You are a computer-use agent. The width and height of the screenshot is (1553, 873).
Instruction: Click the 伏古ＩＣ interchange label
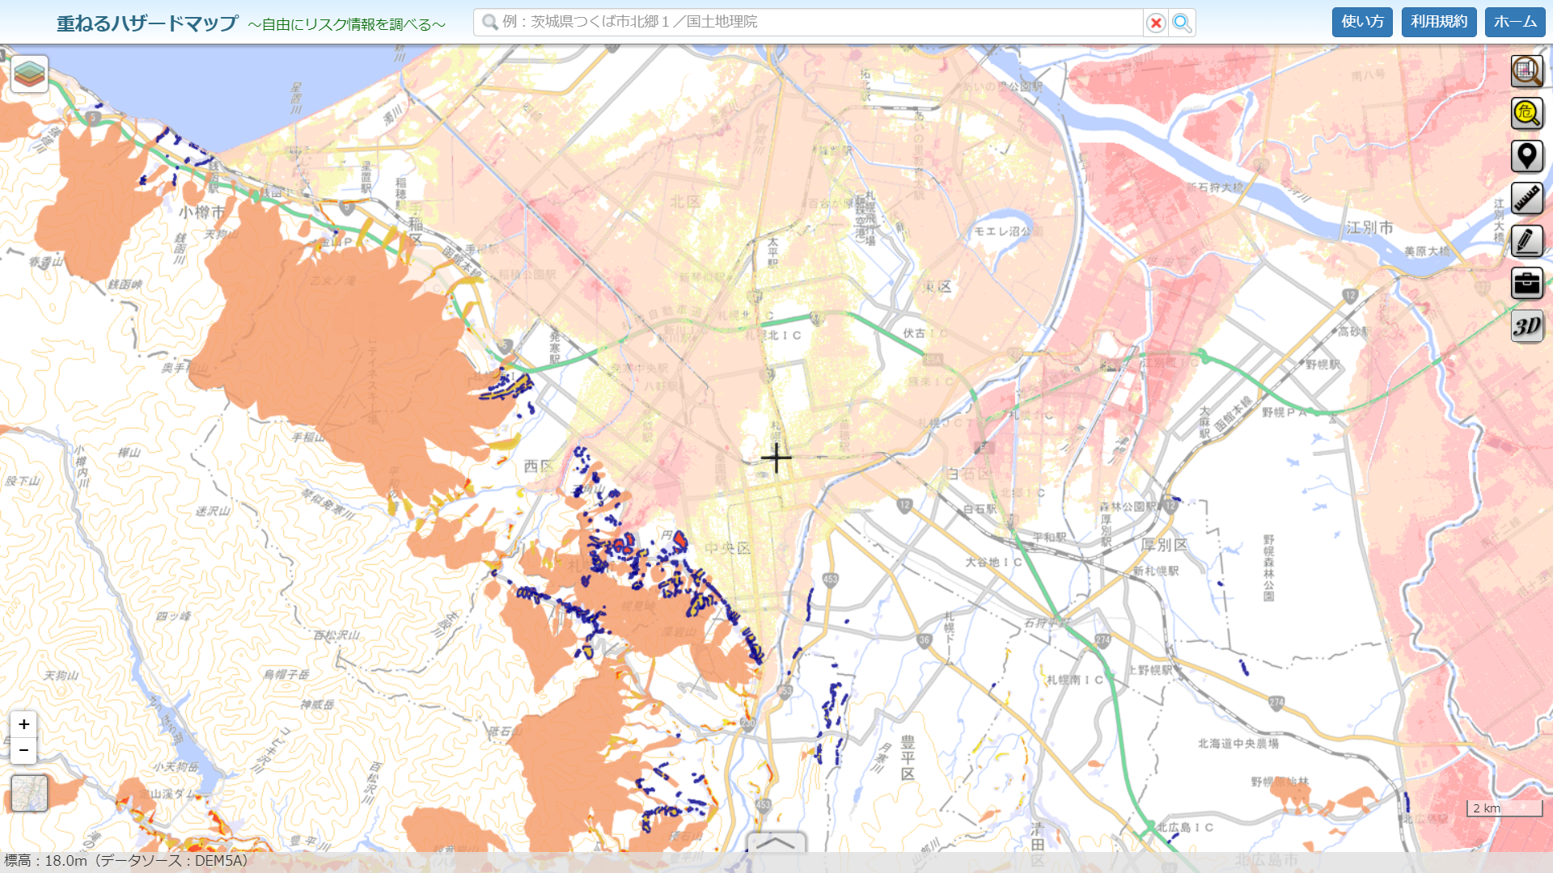point(925,333)
